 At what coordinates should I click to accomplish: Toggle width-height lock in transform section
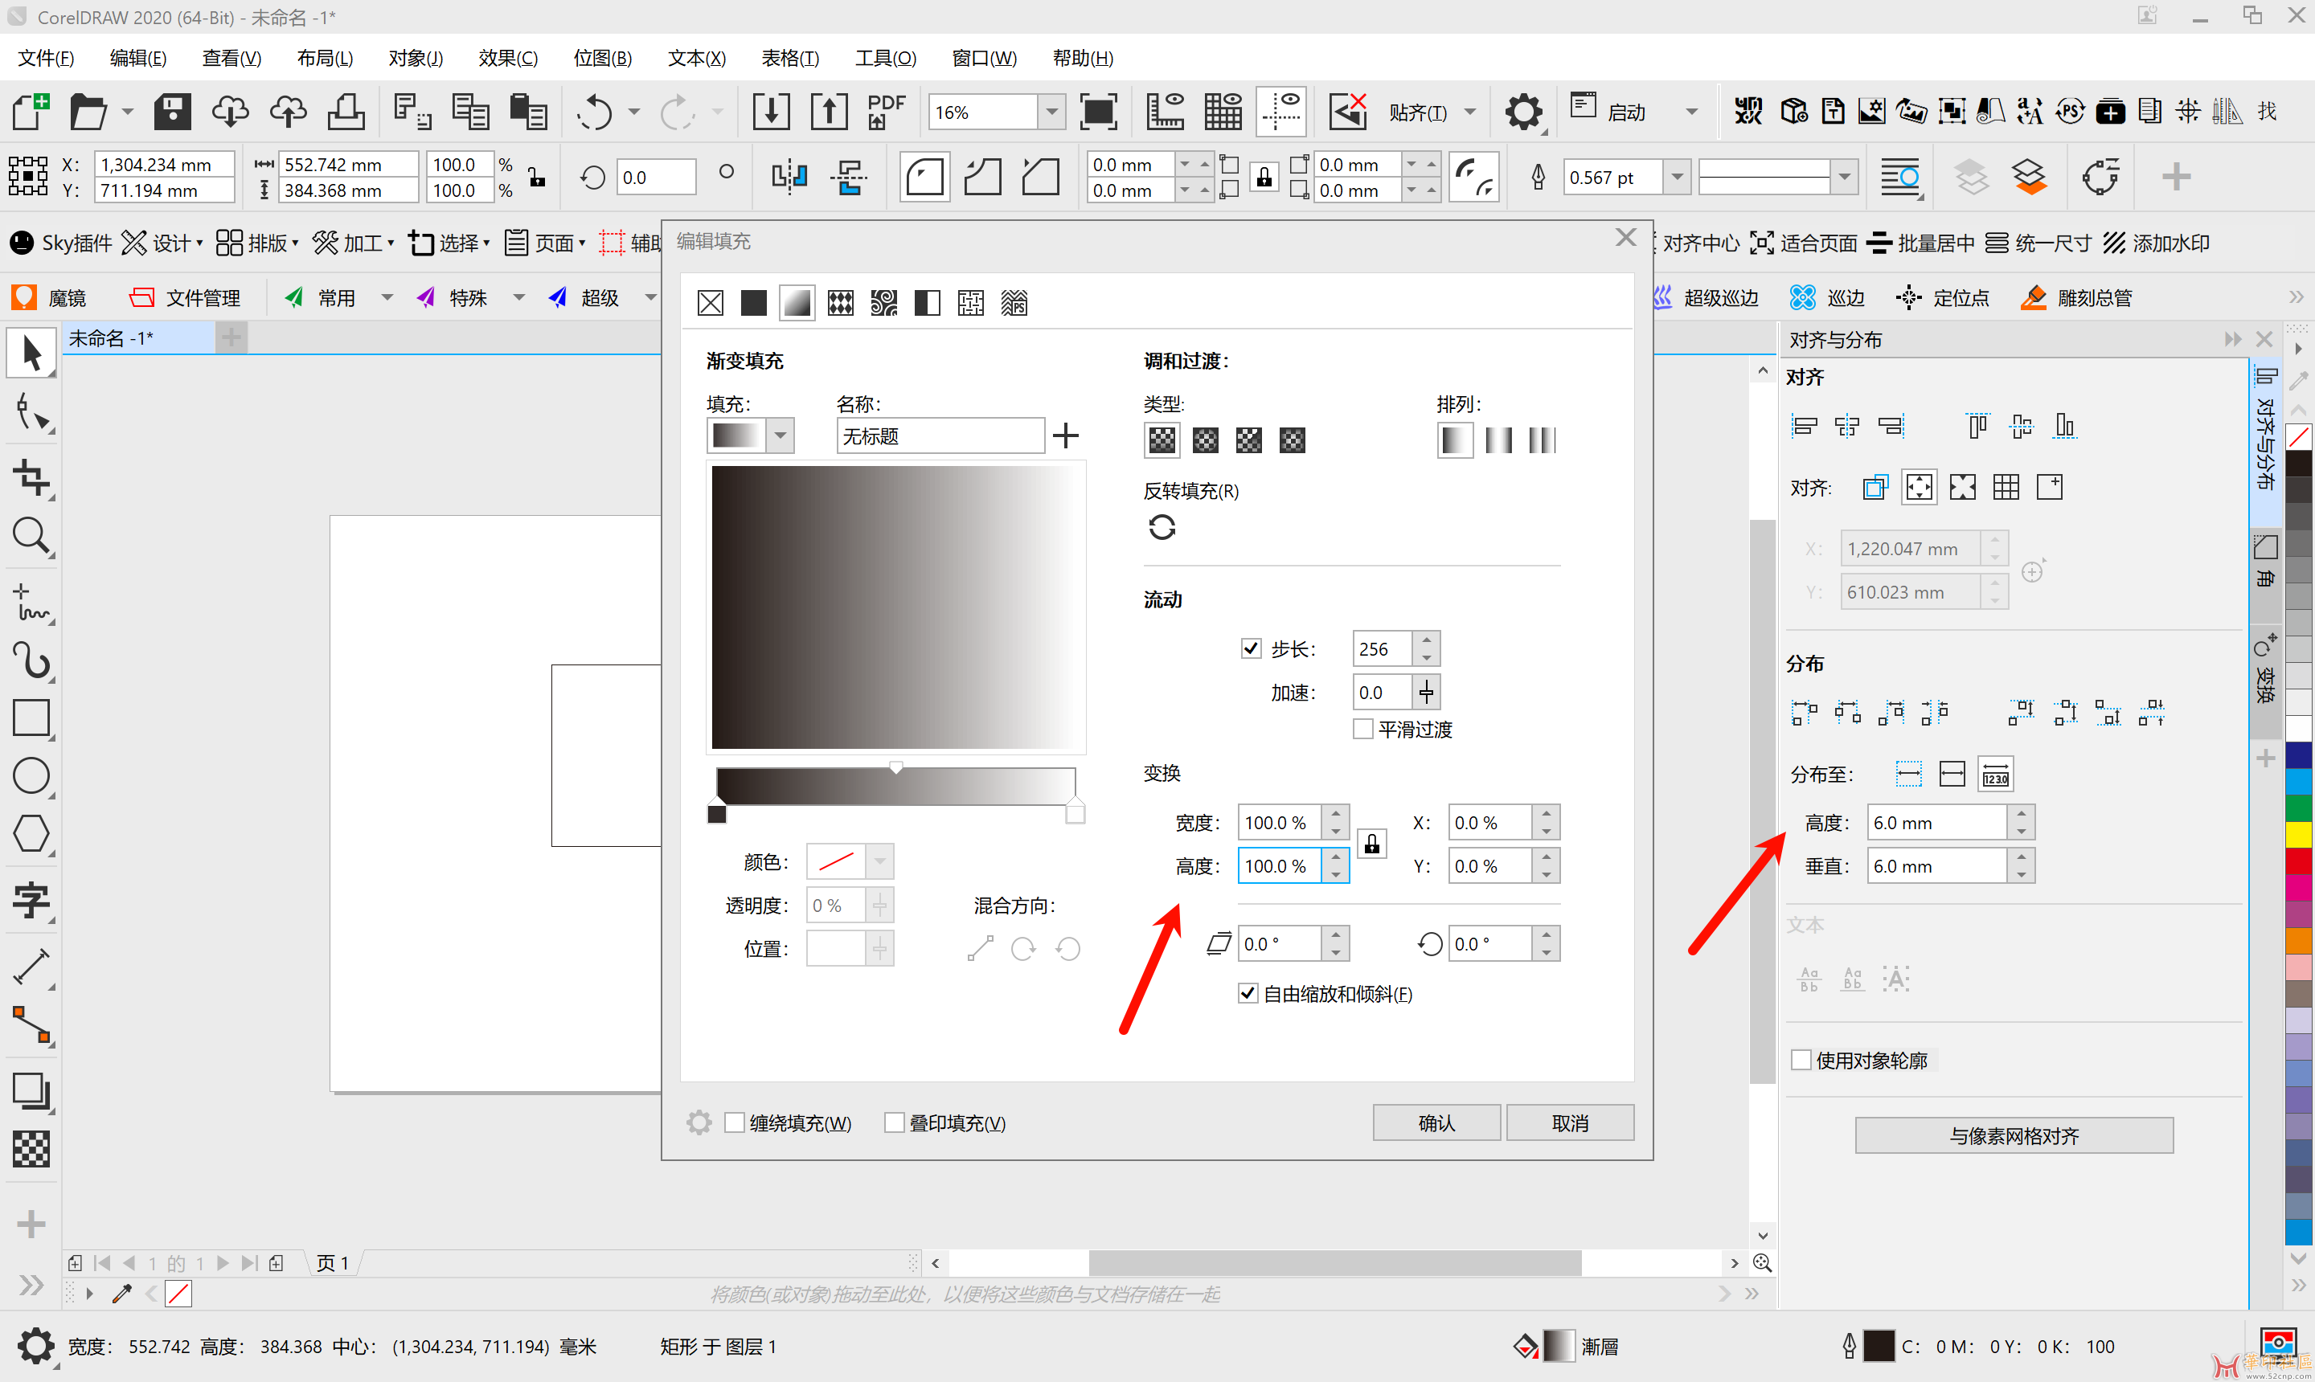[x=1371, y=844]
